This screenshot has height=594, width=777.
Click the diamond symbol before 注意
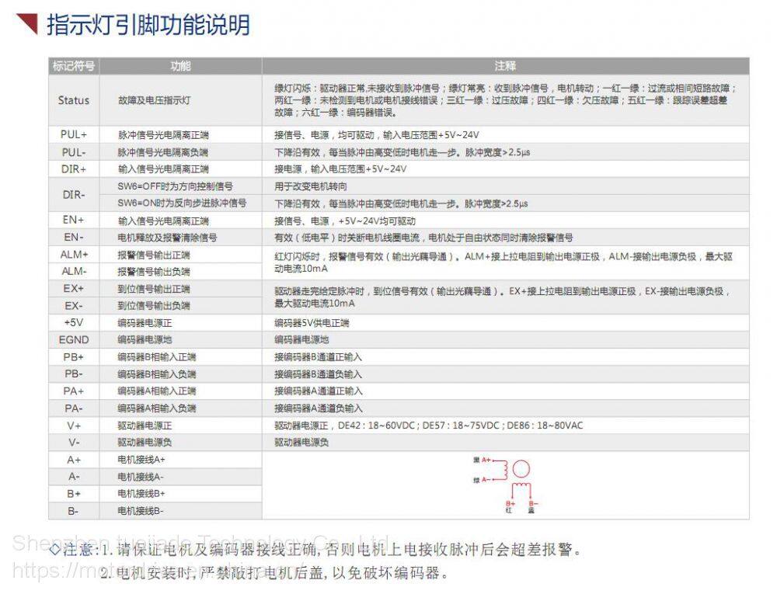pos(54,550)
